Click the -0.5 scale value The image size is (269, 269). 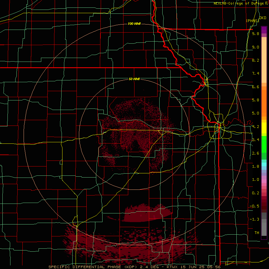click(x=254, y=206)
